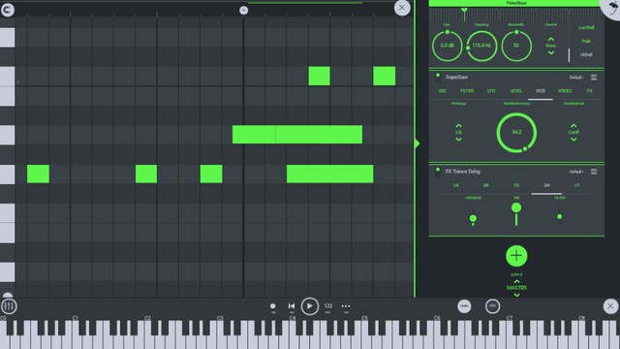Decrease Pitch range value down arrow
This screenshot has height=349, width=620.
458,140
